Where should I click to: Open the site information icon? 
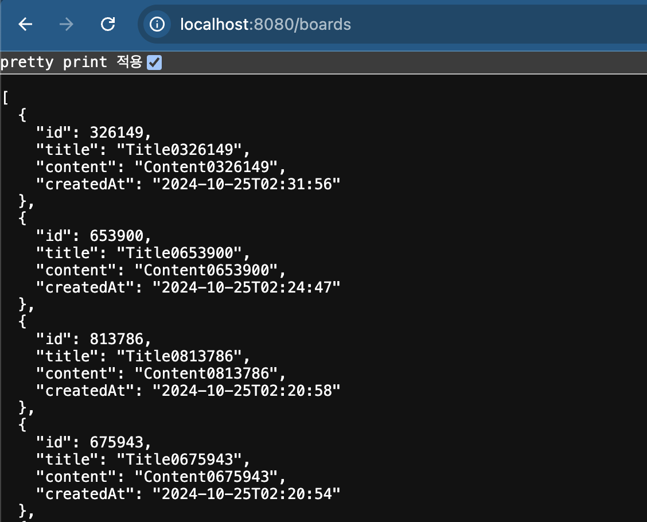click(157, 24)
